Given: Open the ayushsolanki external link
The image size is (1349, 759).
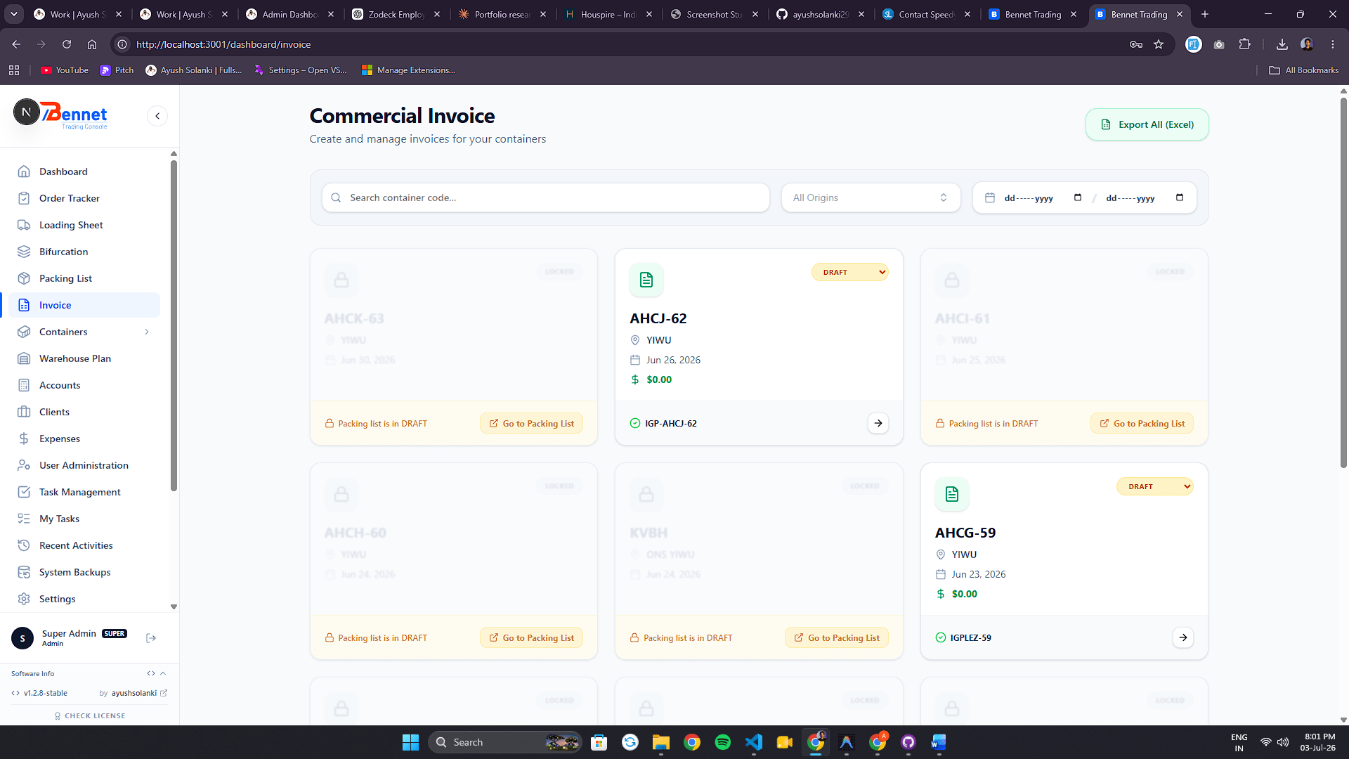Looking at the screenshot, I should (139, 693).
